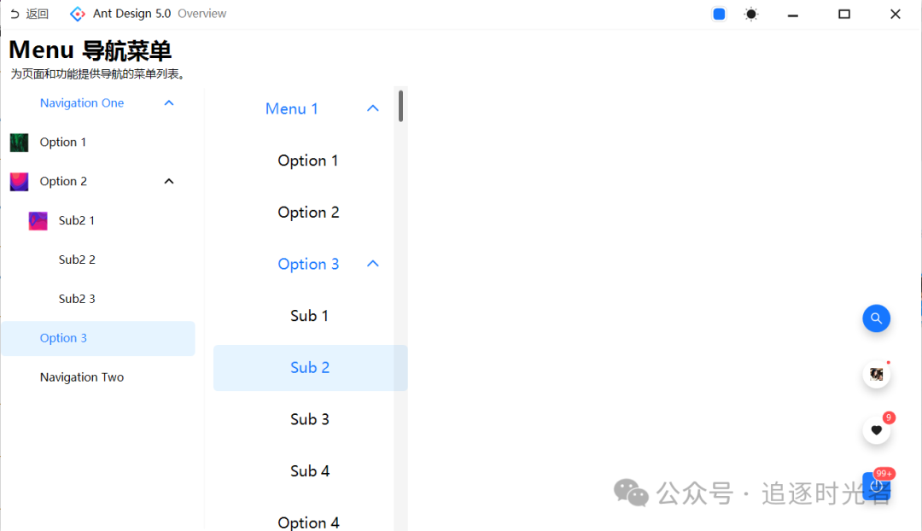Click the Ant Design logo icon
The width and height of the screenshot is (922, 531).
coord(77,14)
